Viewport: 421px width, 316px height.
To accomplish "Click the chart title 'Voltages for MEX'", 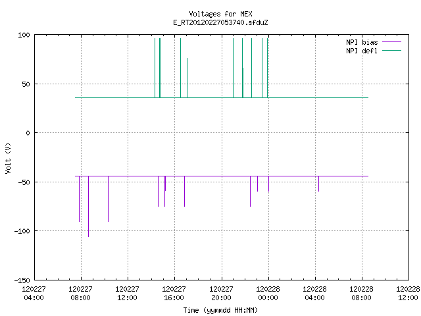I will [220, 14].
